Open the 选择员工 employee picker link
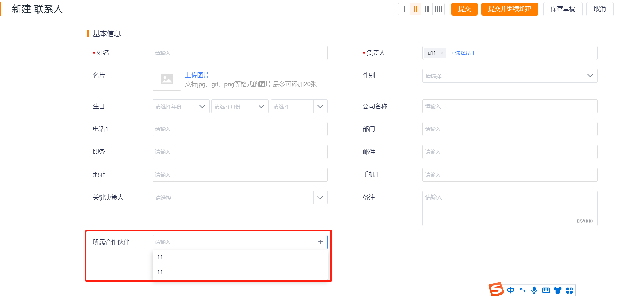This screenshot has height=296, width=624. pos(463,53)
